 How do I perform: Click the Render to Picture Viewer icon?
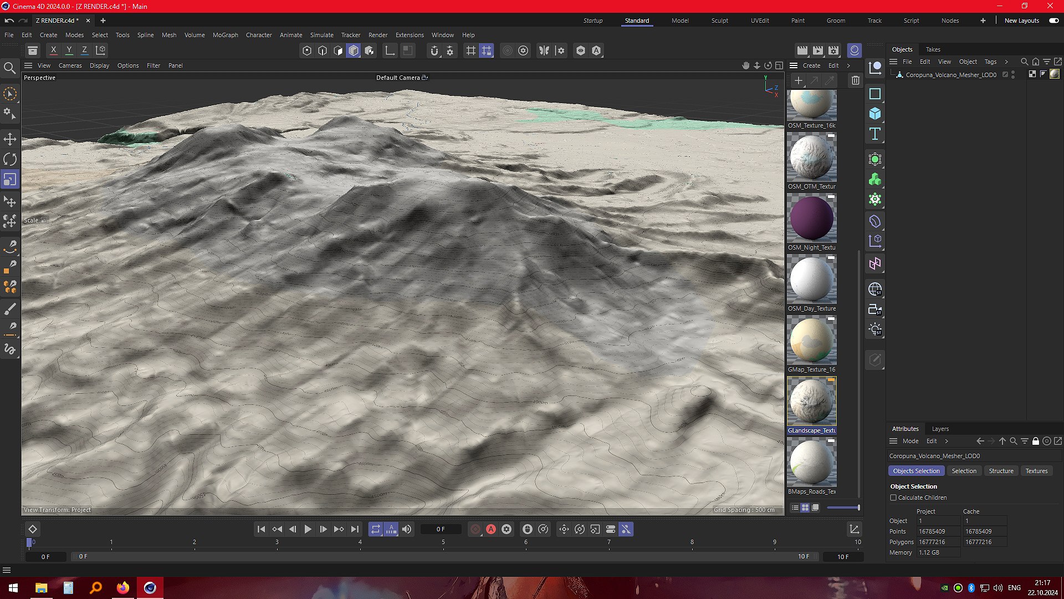click(x=818, y=50)
